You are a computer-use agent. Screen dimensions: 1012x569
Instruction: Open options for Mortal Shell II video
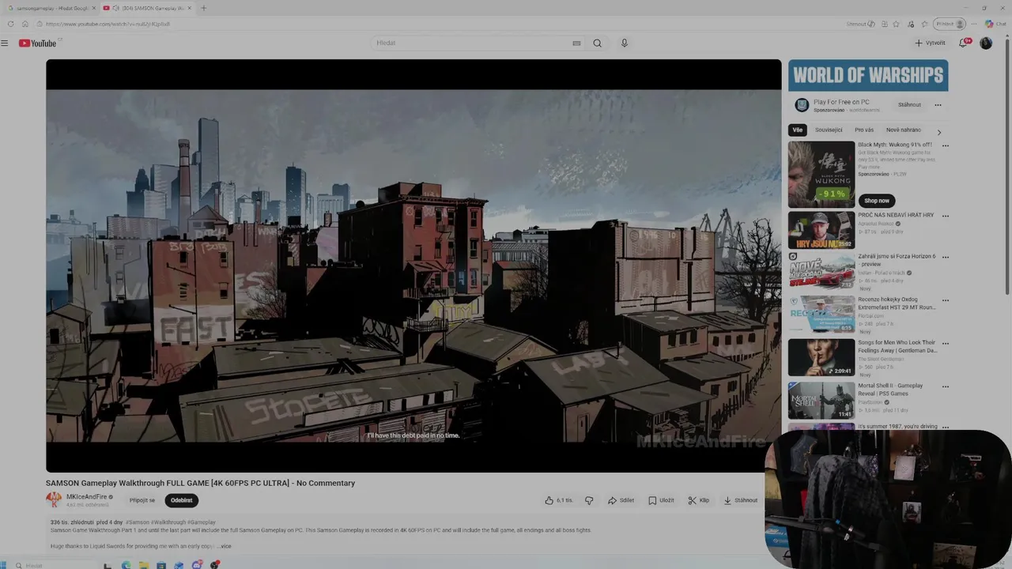point(945,387)
